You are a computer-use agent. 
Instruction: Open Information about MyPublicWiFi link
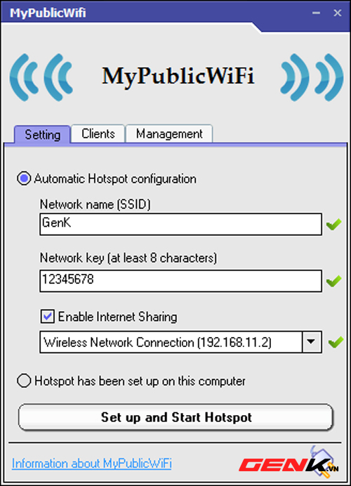tap(92, 464)
